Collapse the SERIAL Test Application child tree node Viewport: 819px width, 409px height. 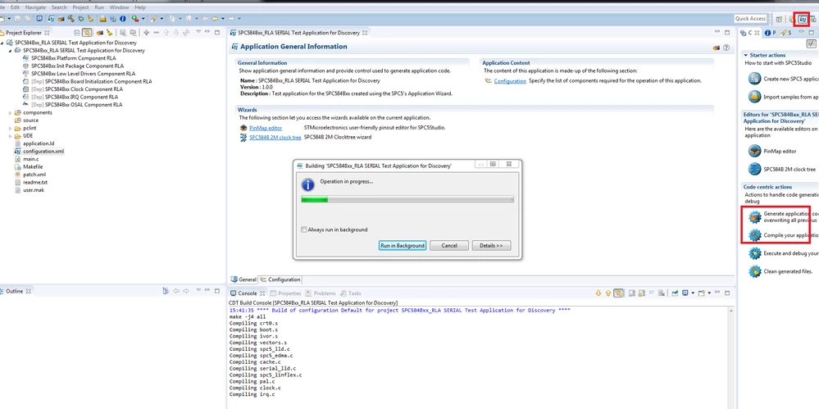[10, 51]
